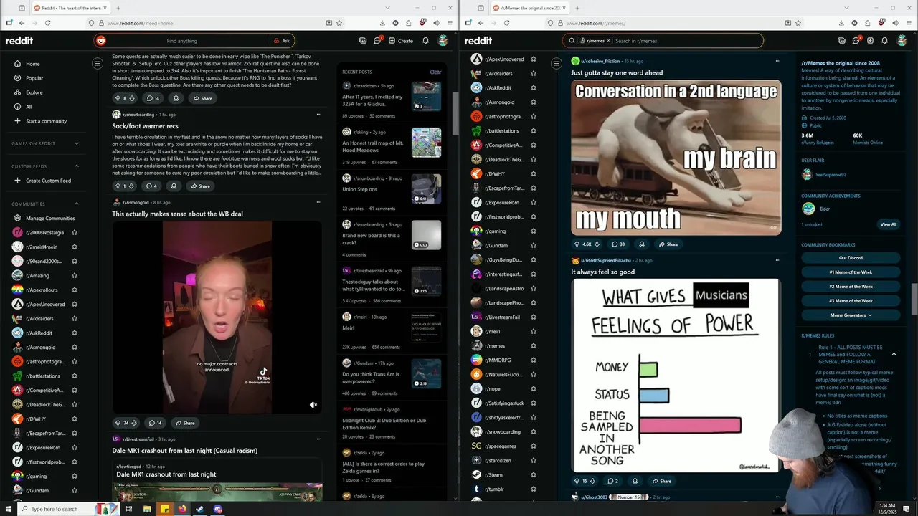918x516 pixels.
Task: Open Reddit logo home in left window
Action: tap(20, 41)
